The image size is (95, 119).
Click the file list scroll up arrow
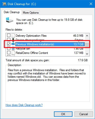(87, 36)
